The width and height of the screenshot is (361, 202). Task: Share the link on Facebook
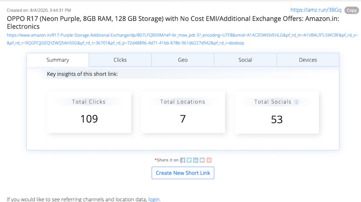pos(183,160)
